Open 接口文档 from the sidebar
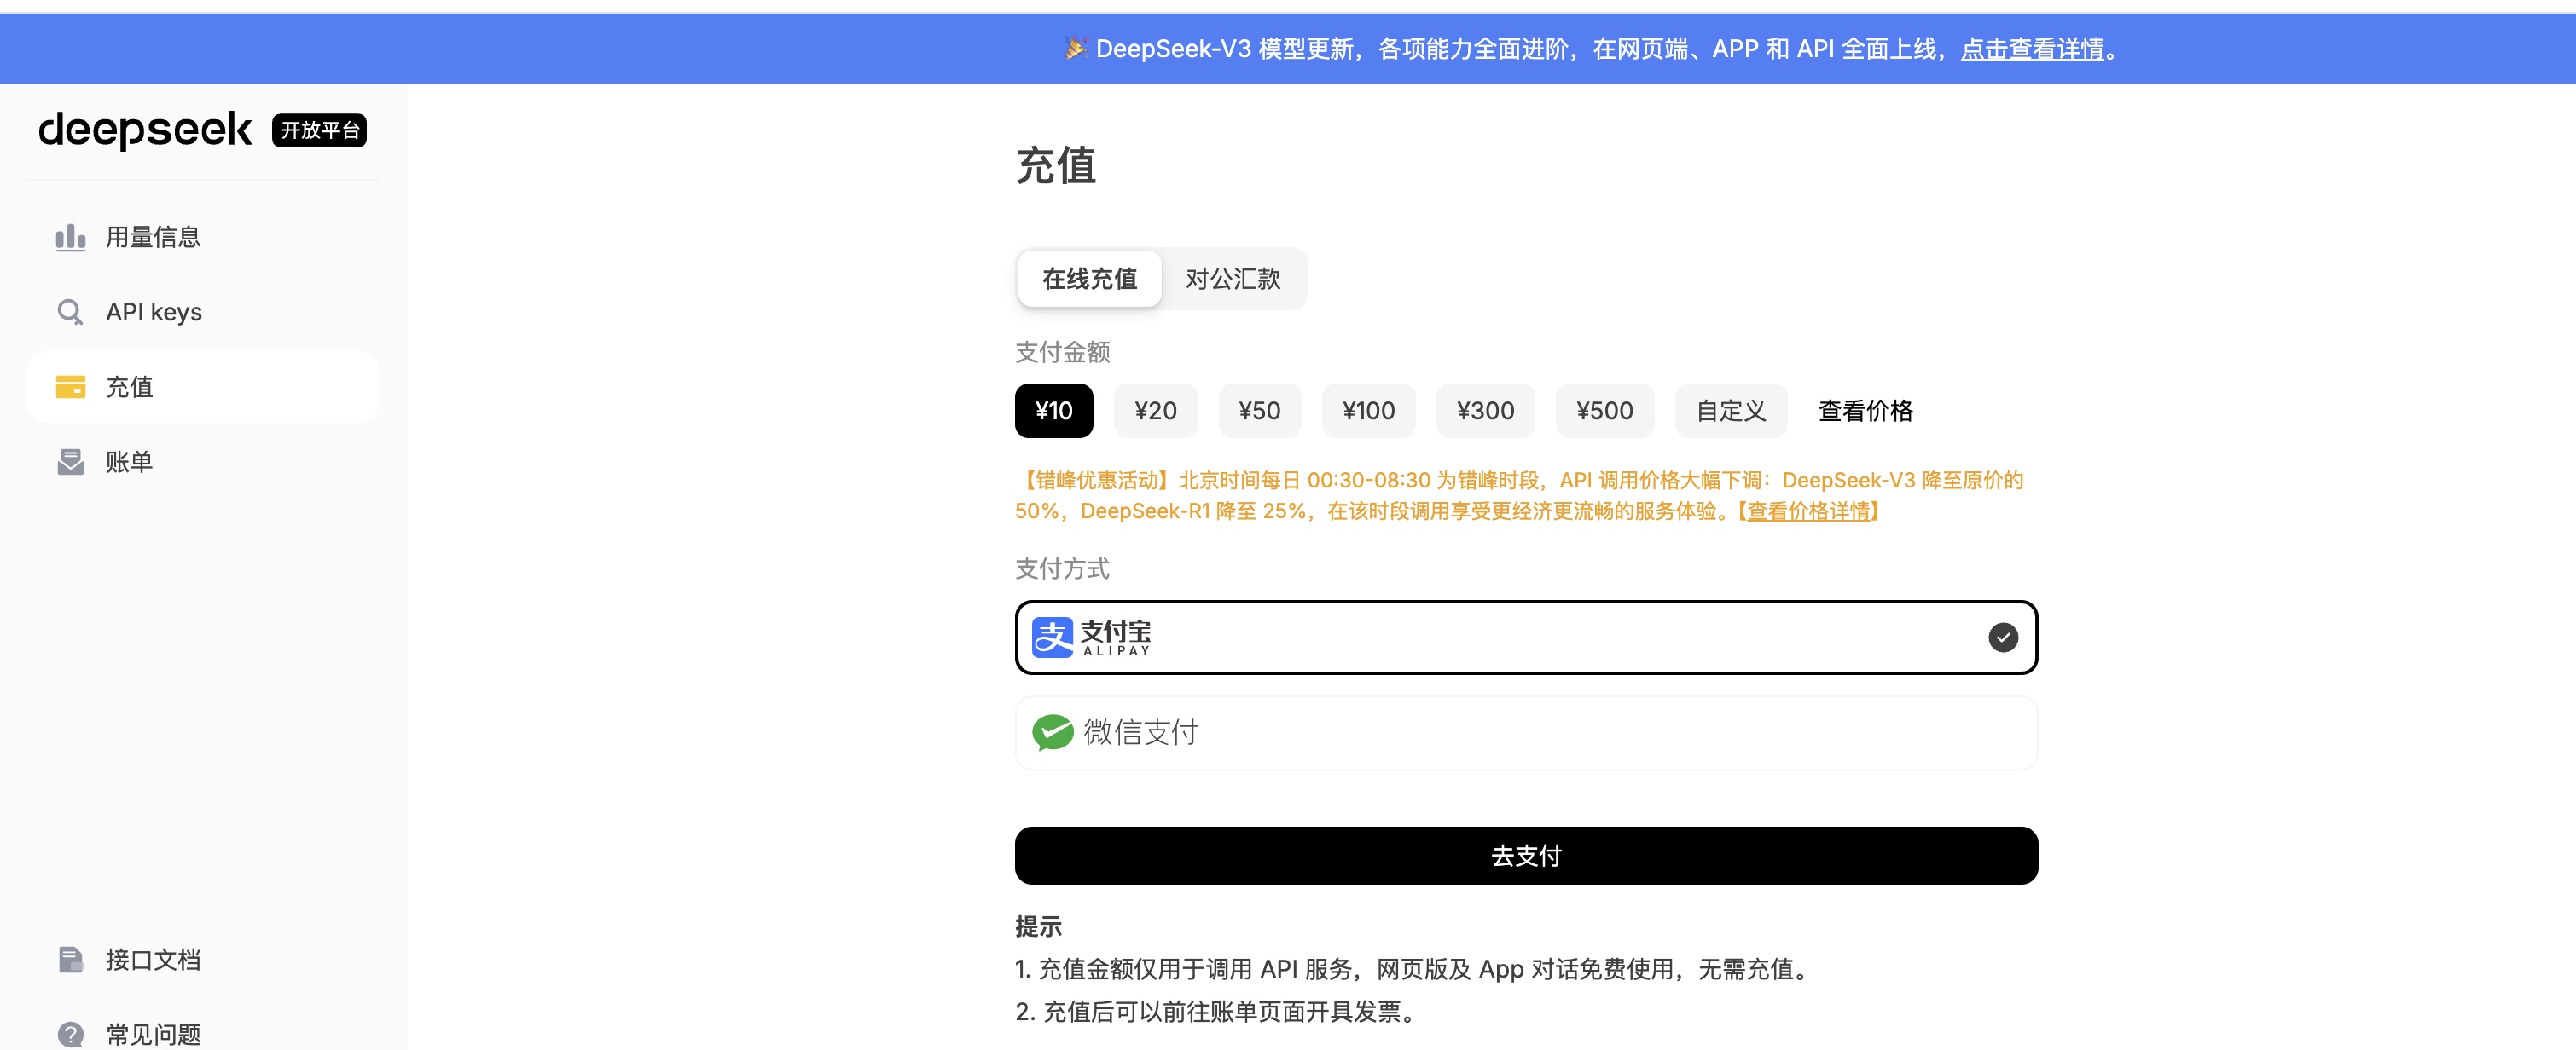This screenshot has width=2576, height=1050. coord(203,959)
